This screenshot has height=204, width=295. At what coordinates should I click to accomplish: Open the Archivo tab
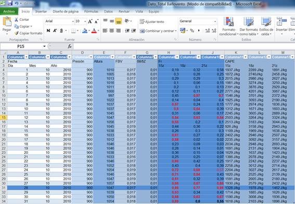tap(9, 11)
